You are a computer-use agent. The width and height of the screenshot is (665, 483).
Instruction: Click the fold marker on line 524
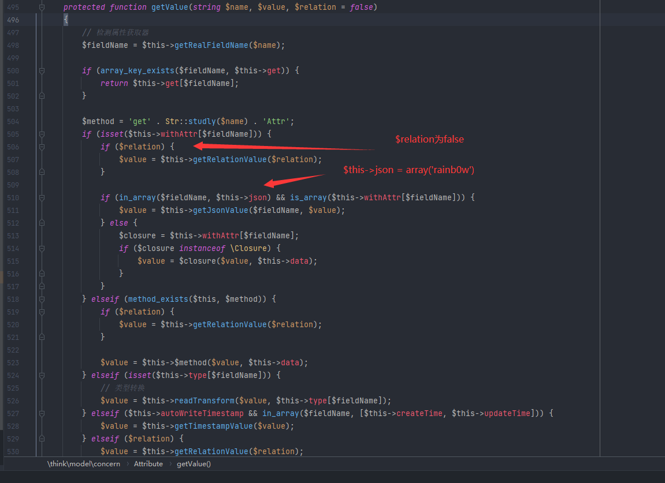pyautogui.click(x=42, y=375)
